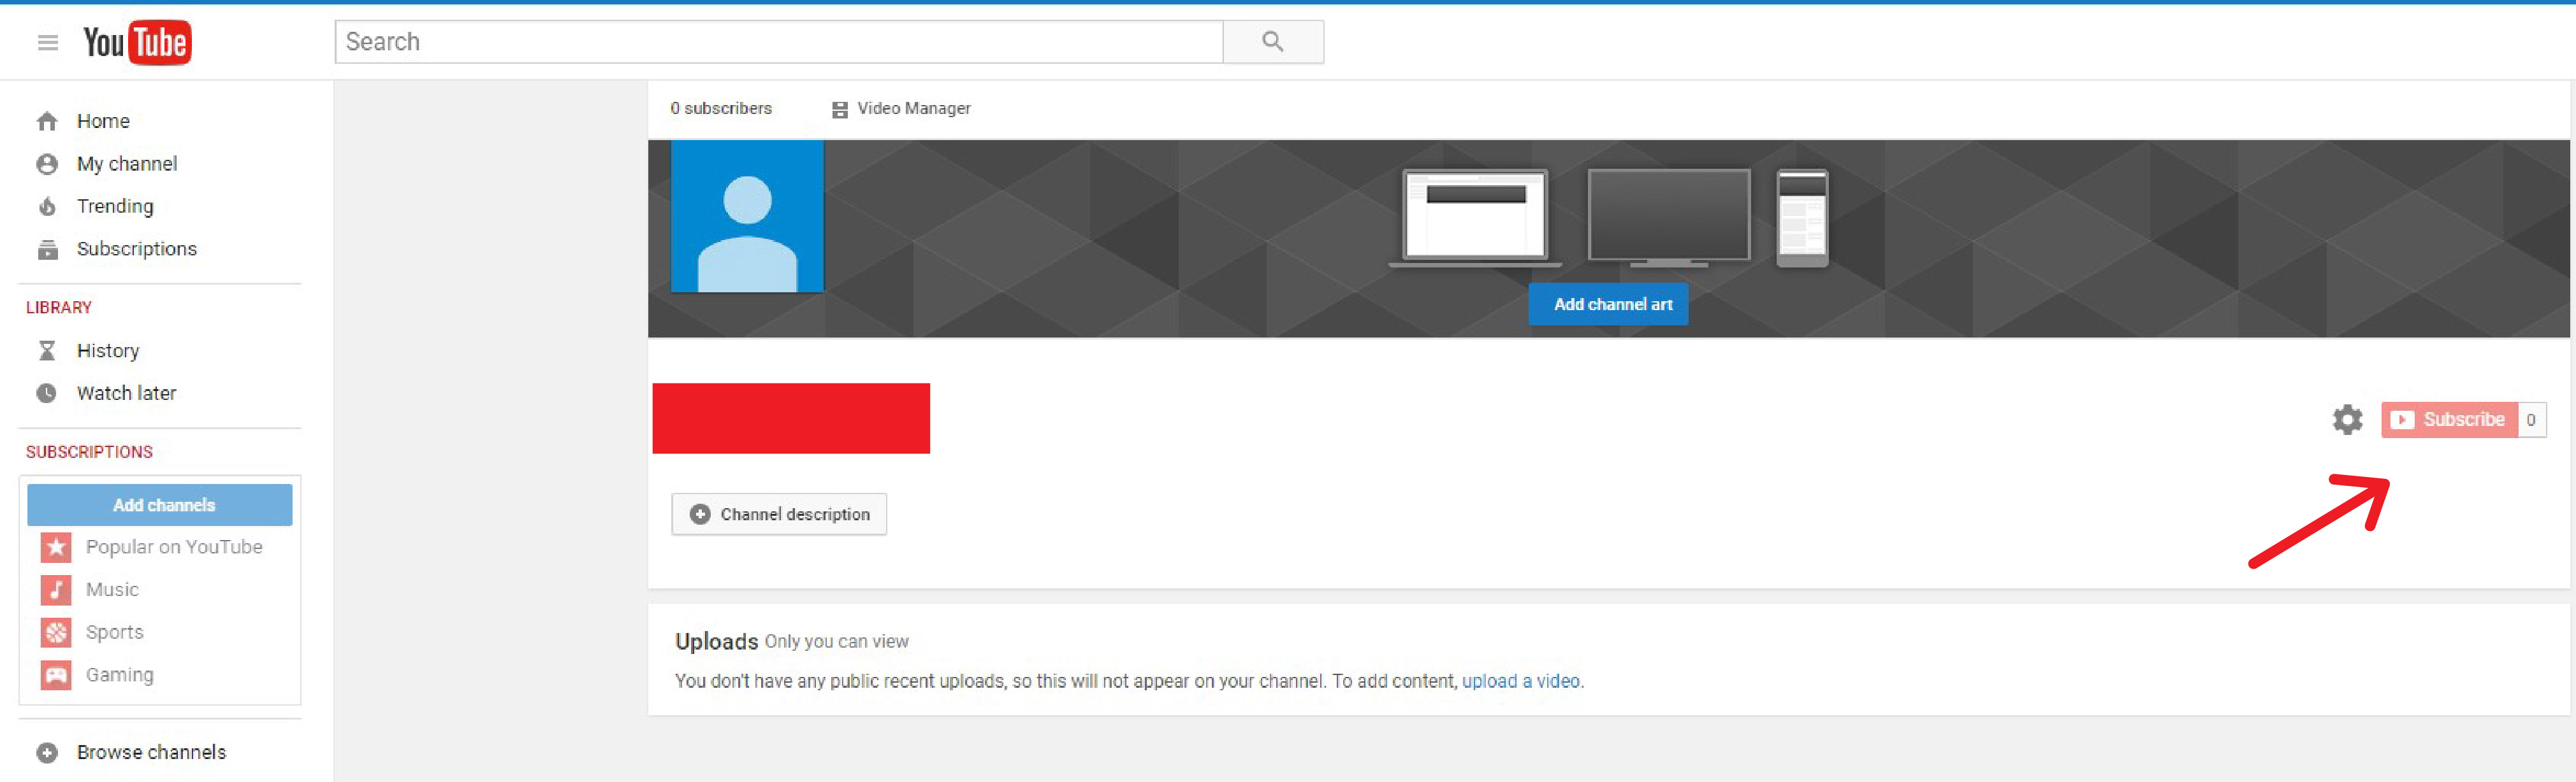The image size is (2576, 782).
Task: Add a Channel description
Action: 779,515
